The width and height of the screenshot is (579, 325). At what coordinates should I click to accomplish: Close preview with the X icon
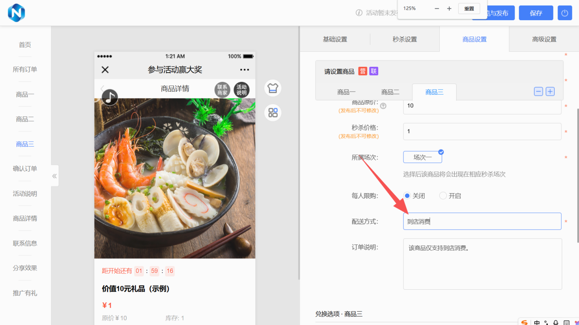105,70
